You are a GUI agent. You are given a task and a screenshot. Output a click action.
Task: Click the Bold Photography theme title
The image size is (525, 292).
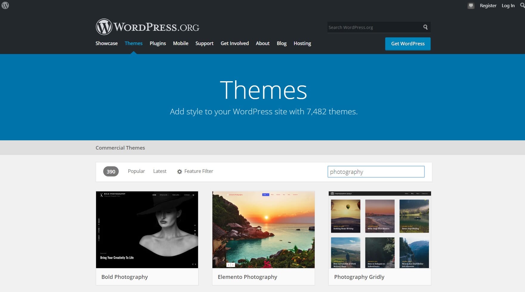pyautogui.click(x=125, y=277)
